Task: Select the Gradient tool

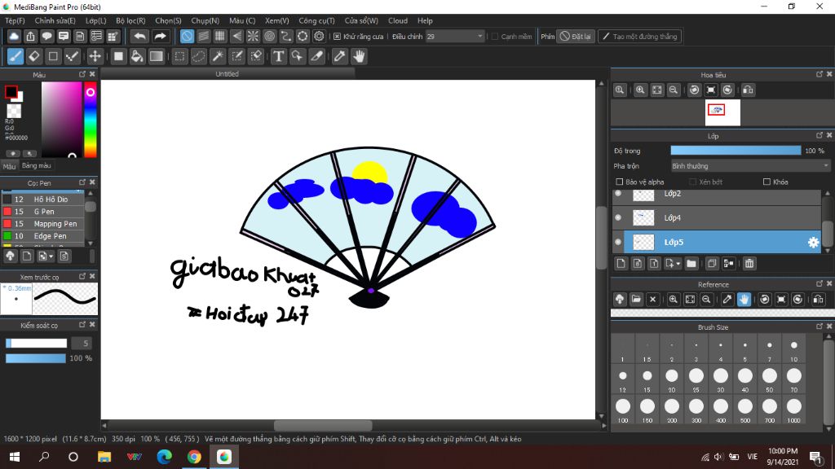Action: (156, 56)
